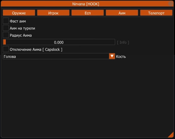The height and width of the screenshot is (139, 175).
Task: Click the round close button in title bar
Action: pyautogui.click(x=171, y=4)
